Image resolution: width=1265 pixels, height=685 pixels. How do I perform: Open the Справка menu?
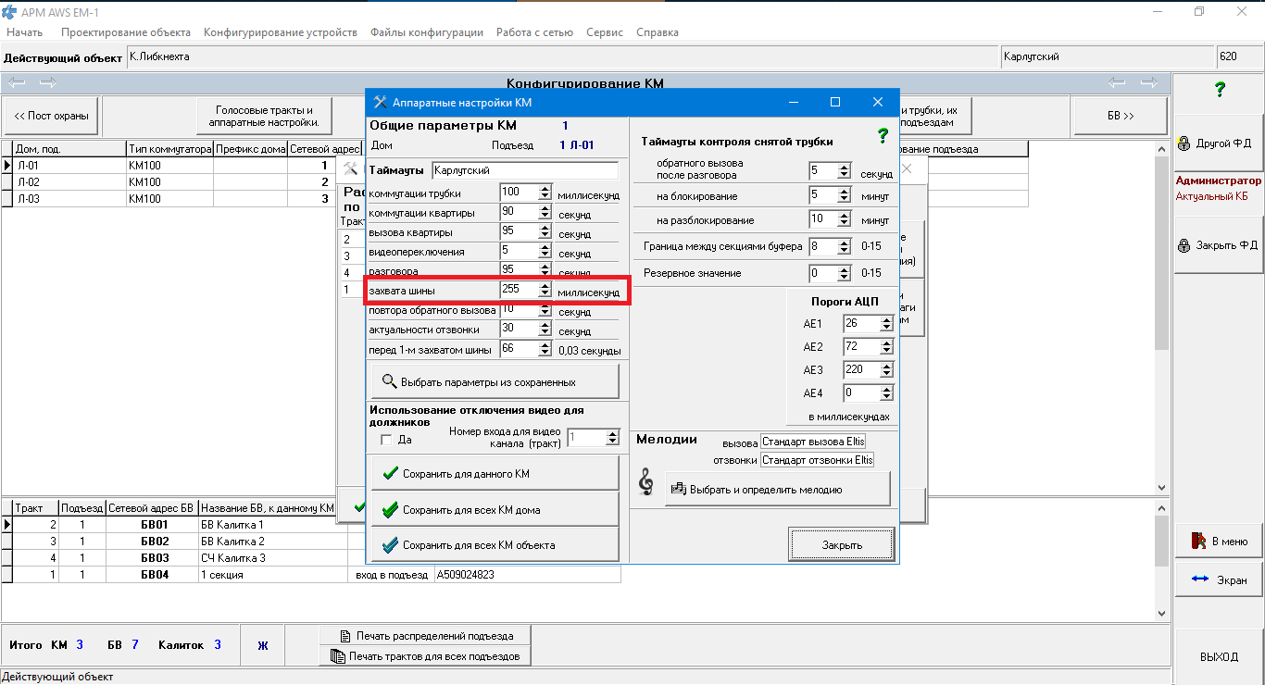tap(658, 32)
